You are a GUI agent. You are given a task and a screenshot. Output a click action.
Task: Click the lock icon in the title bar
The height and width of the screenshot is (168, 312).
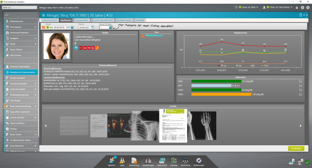[x=297, y=7]
